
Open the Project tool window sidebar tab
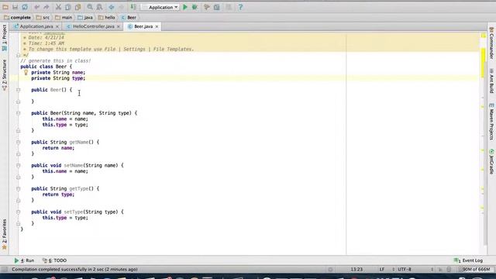(5, 38)
